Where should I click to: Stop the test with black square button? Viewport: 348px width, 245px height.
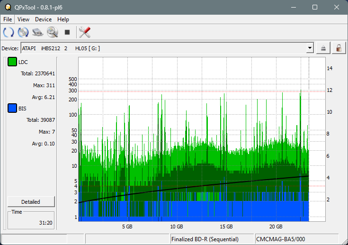click(x=67, y=32)
